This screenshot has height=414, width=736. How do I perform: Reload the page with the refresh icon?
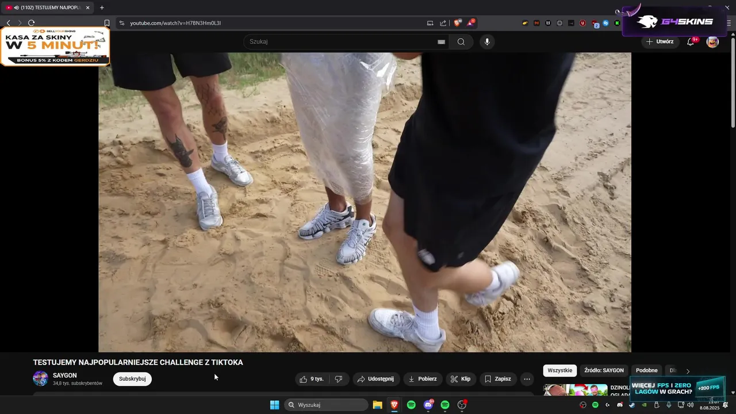pos(31,23)
